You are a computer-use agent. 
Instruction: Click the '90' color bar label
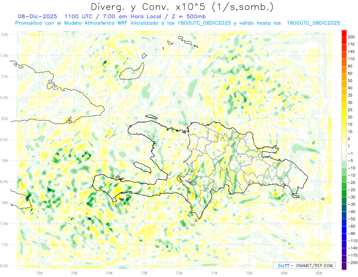(351, 66)
